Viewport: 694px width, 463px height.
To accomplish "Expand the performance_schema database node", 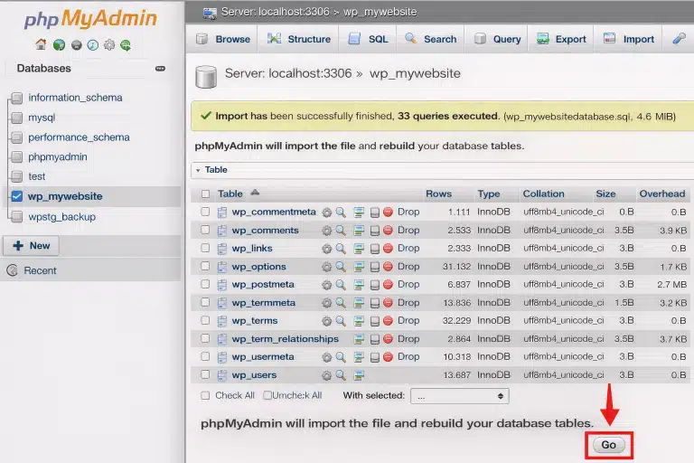I will [x=17, y=137].
